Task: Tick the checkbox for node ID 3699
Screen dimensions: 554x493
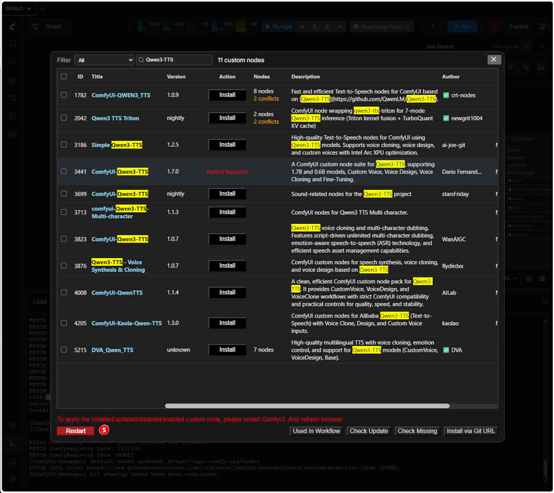Action: (64, 193)
